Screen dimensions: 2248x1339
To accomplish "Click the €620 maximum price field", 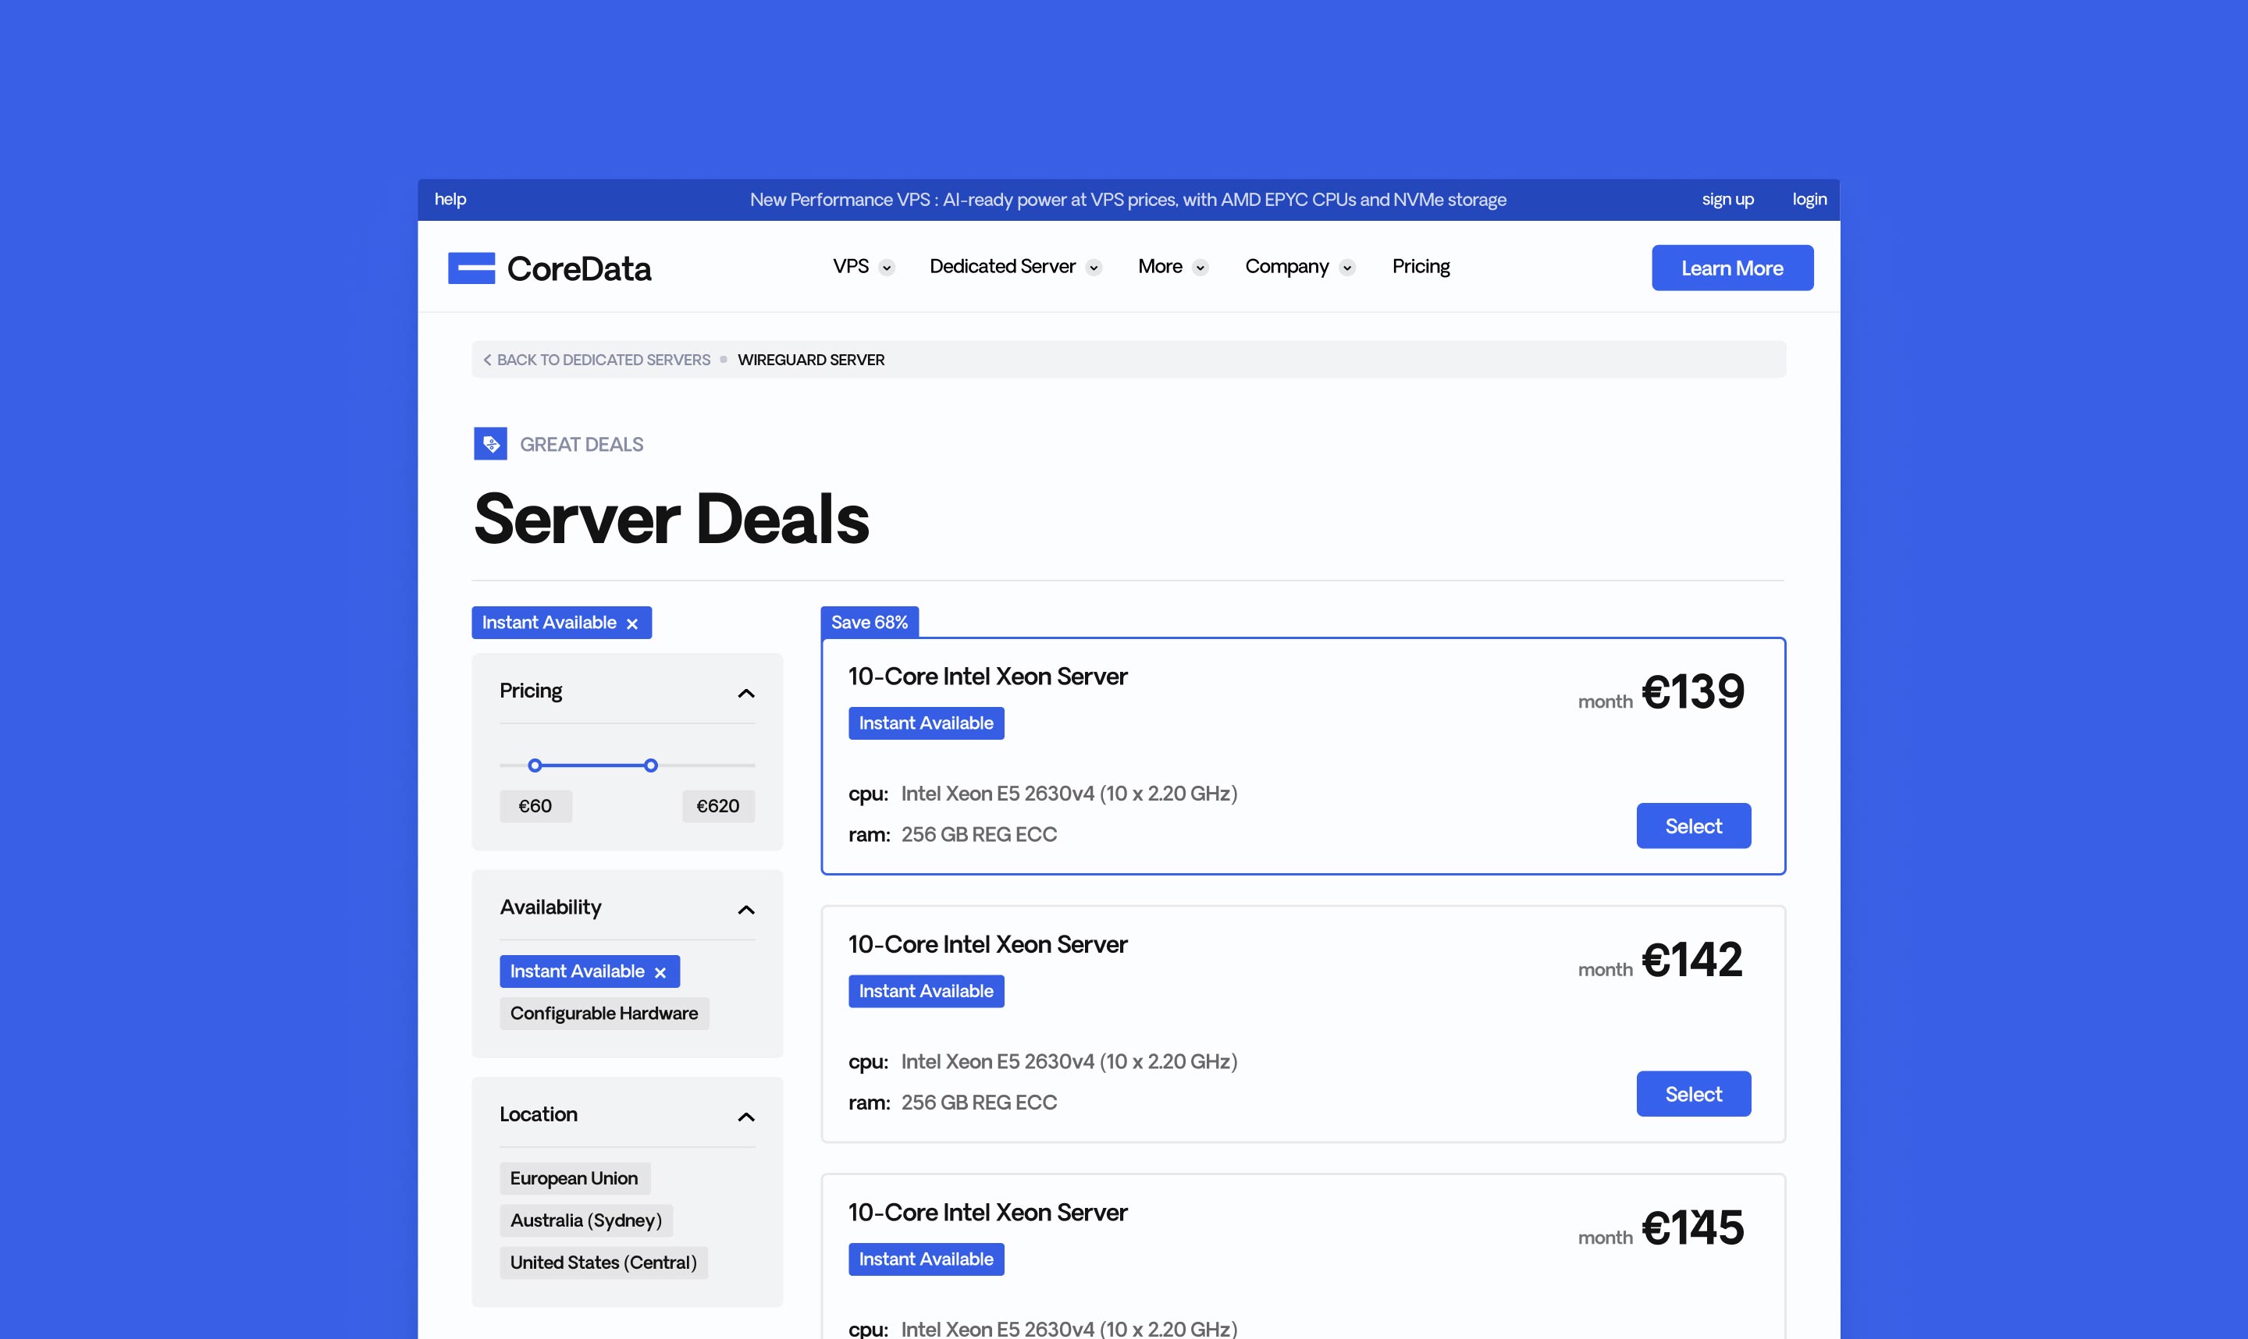I will click(x=718, y=806).
